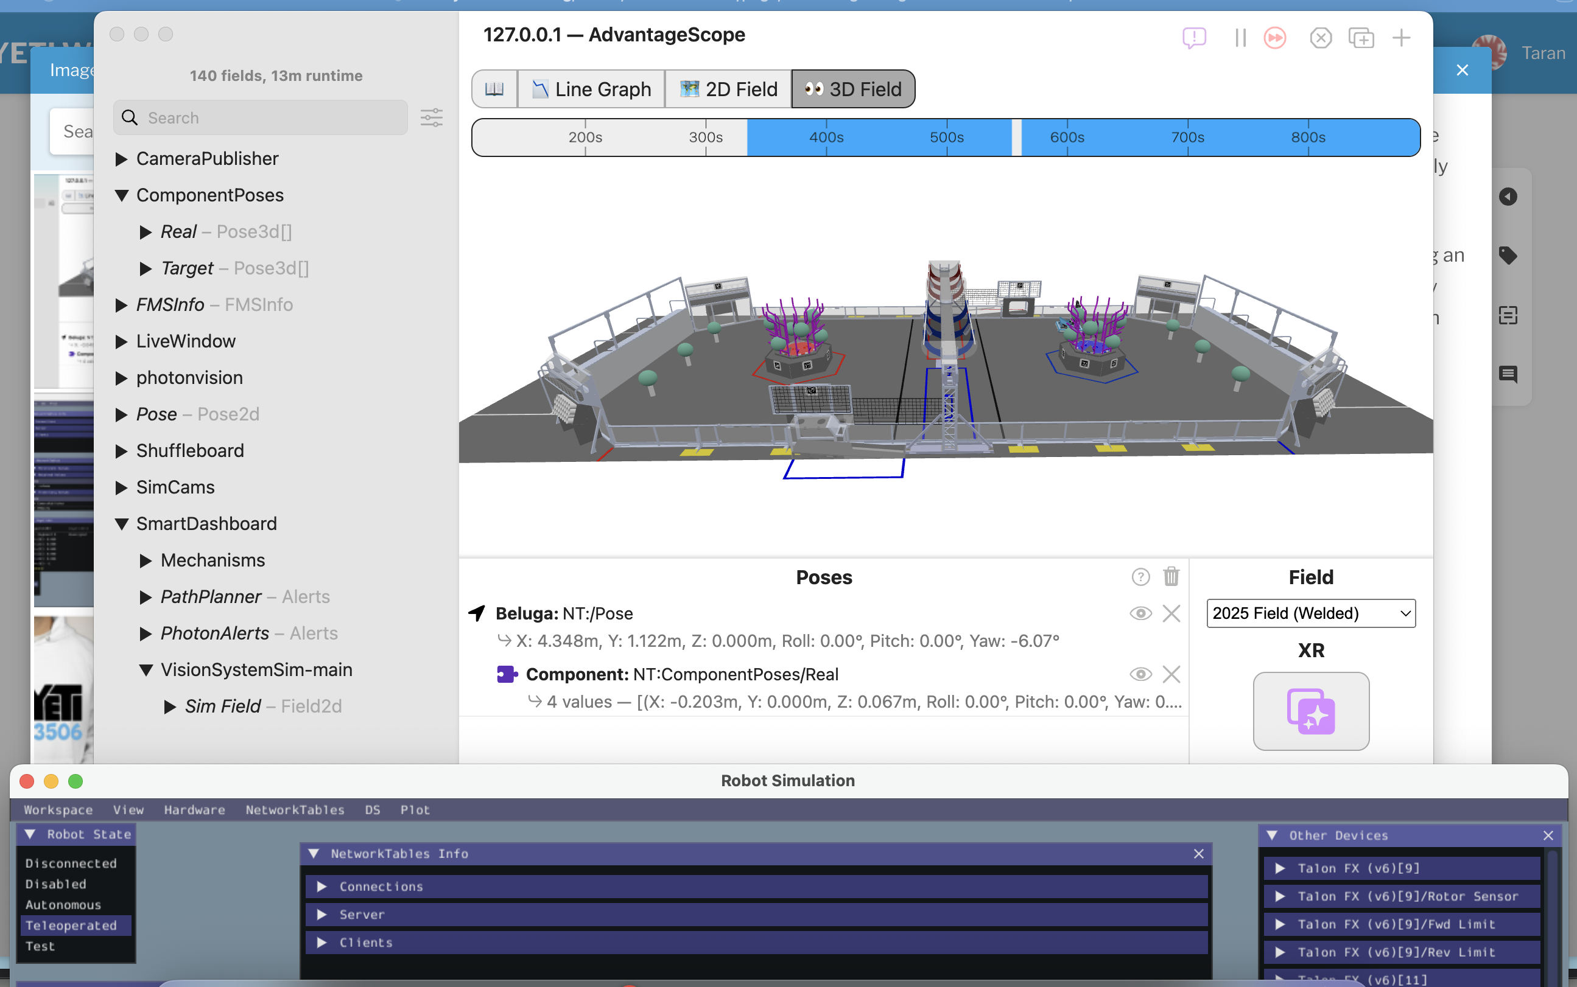The height and width of the screenshot is (987, 1577).
Task: Expand the CameraPublisher tree item
Action: tap(121, 159)
